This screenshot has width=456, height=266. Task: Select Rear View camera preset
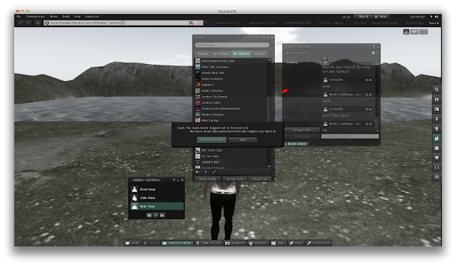coord(157,206)
